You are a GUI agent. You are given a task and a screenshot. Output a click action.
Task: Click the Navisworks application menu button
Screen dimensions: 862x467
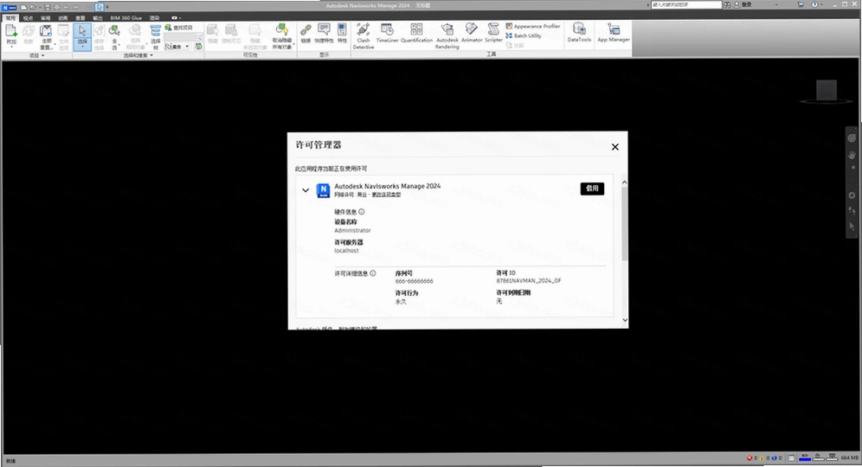point(10,7)
